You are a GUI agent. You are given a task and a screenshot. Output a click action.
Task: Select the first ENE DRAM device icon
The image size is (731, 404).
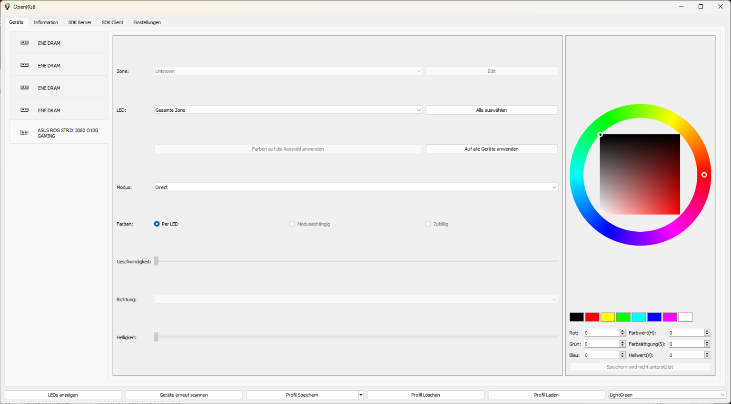coord(25,43)
